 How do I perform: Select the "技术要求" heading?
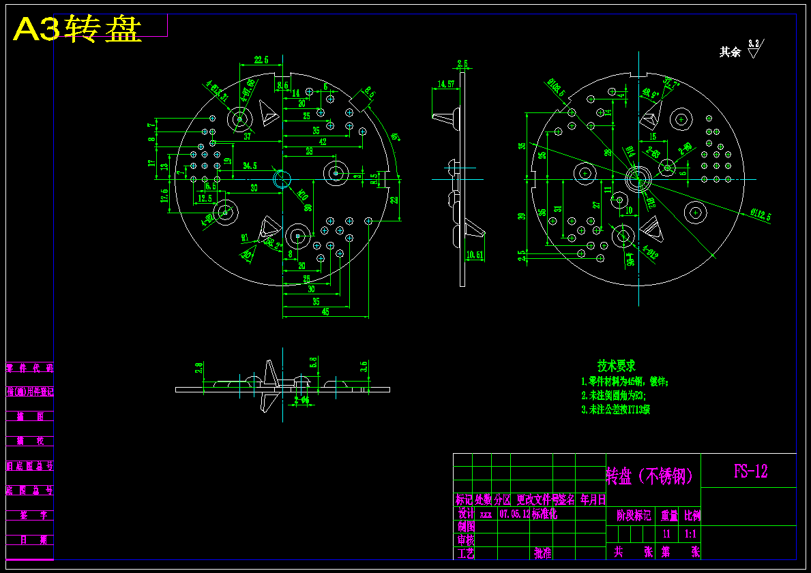point(617,366)
